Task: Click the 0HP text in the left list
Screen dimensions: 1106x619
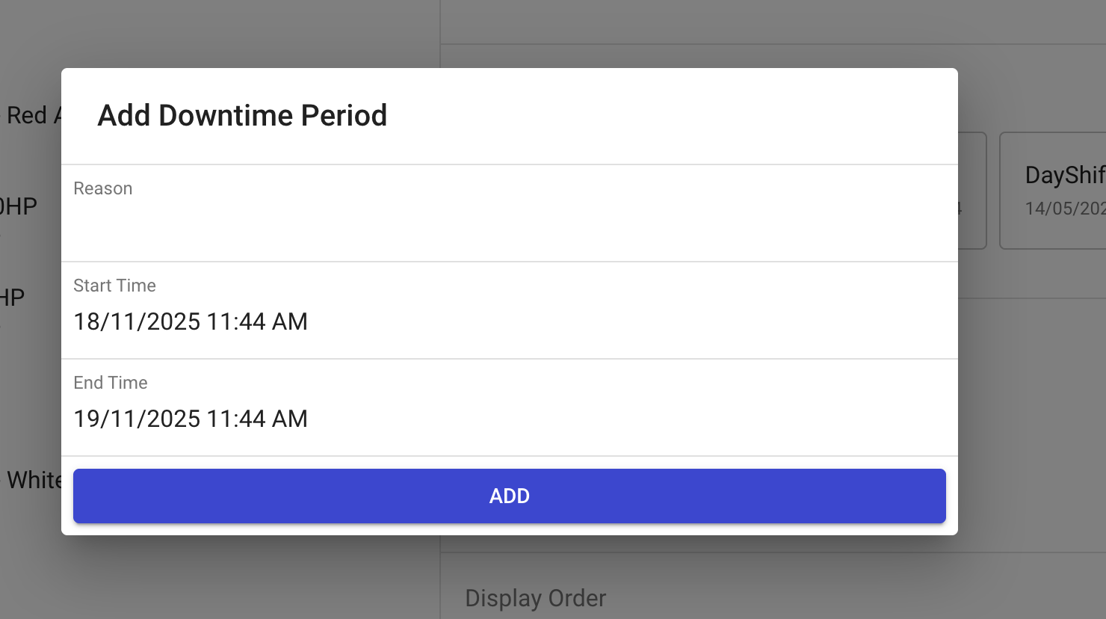Action: pos(18,206)
